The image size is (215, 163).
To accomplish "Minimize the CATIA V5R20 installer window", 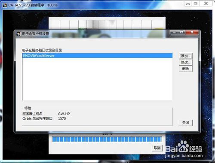I will click(188, 4).
